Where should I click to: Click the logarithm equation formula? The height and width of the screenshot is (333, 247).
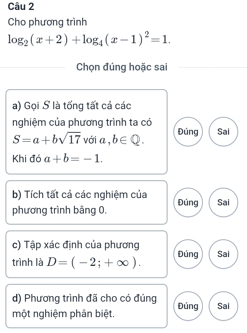[89, 39]
